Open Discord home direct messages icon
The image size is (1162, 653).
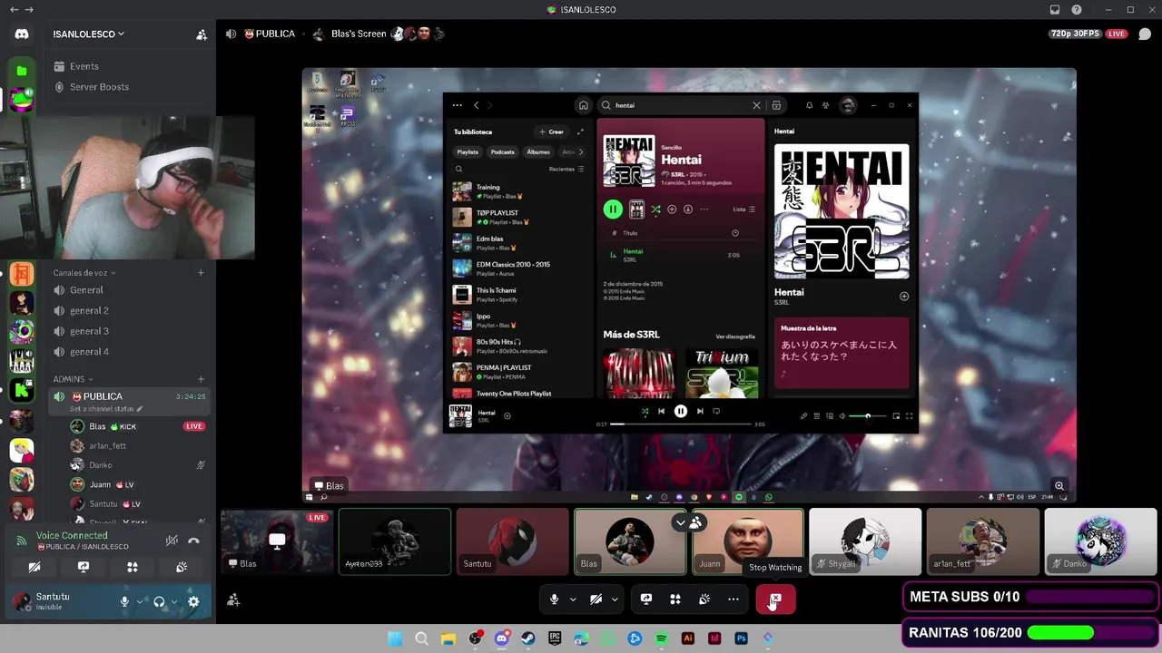click(22, 34)
